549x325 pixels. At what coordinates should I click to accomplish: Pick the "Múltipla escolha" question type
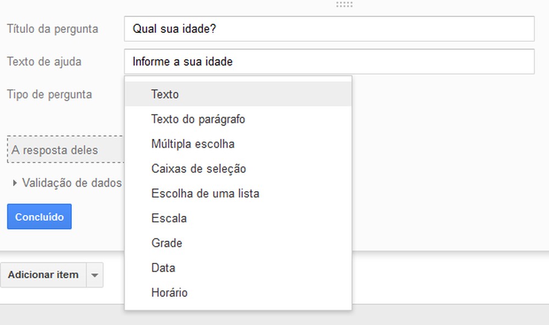point(192,144)
